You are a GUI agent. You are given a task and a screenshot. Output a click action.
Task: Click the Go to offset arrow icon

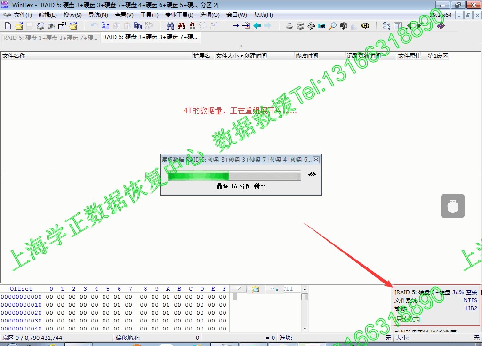click(x=235, y=26)
